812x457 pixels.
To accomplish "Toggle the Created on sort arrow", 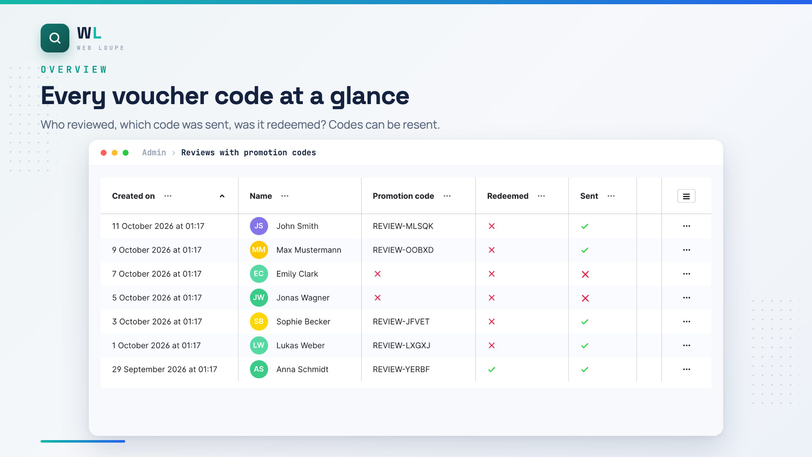I will [x=222, y=196].
